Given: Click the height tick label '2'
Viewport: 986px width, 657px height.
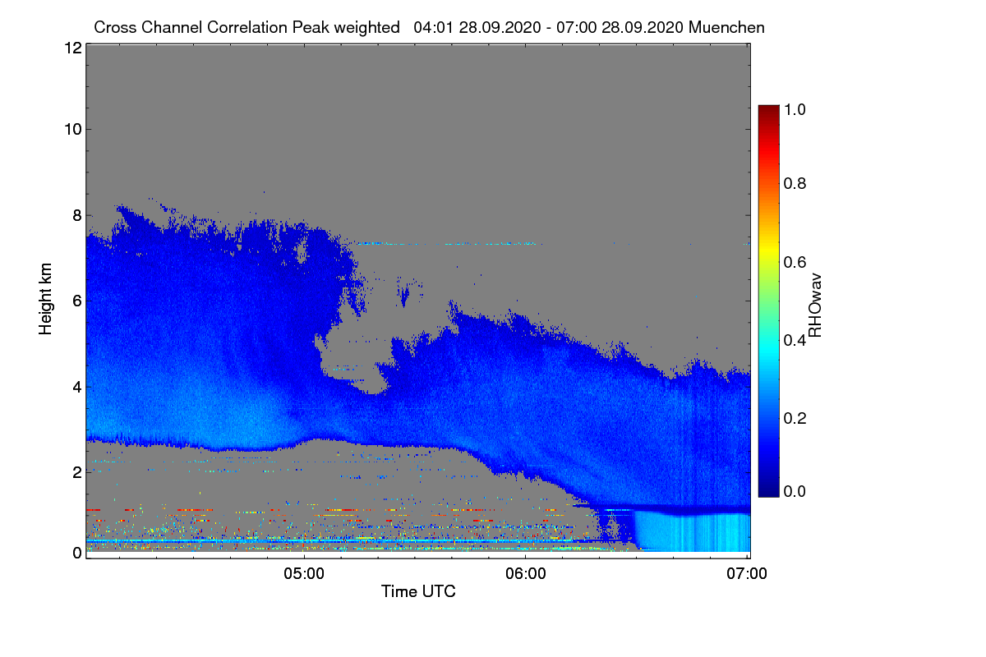Looking at the screenshot, I should coord(76,471).
